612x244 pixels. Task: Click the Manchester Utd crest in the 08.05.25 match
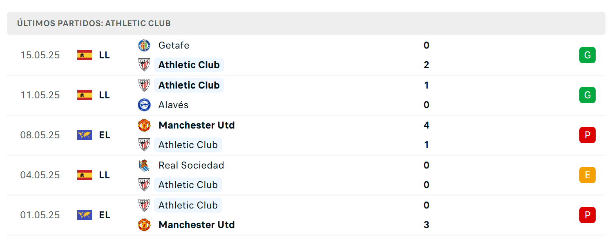(144, 125)
